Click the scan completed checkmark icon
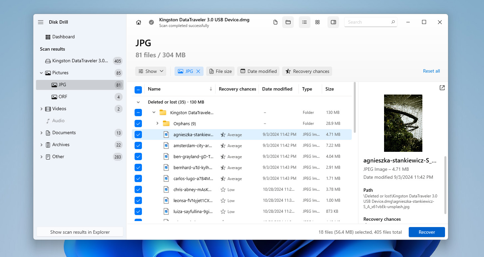Image resolution: width=484 pixels, height=257 pixels. click(152, 22)
